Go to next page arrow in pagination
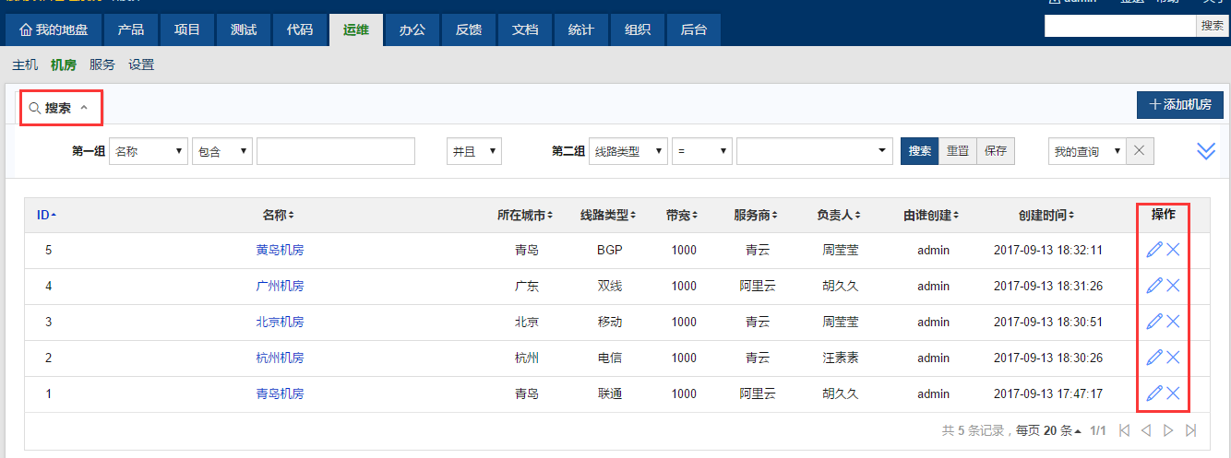Viewport: 1231px width, 458px height. [x=1168, y=430]
